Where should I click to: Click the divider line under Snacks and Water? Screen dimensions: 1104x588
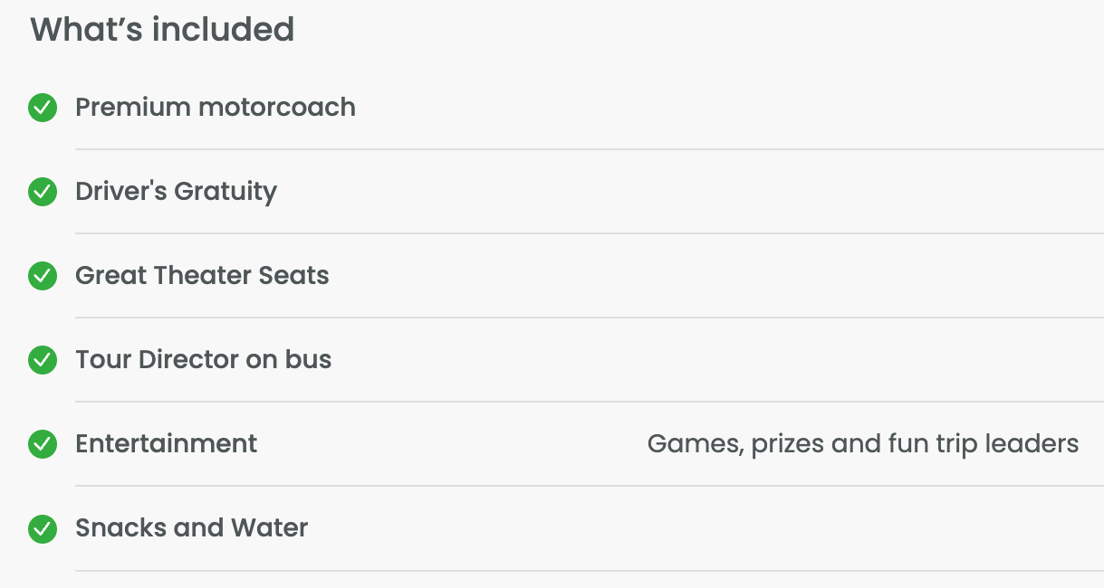589,570
